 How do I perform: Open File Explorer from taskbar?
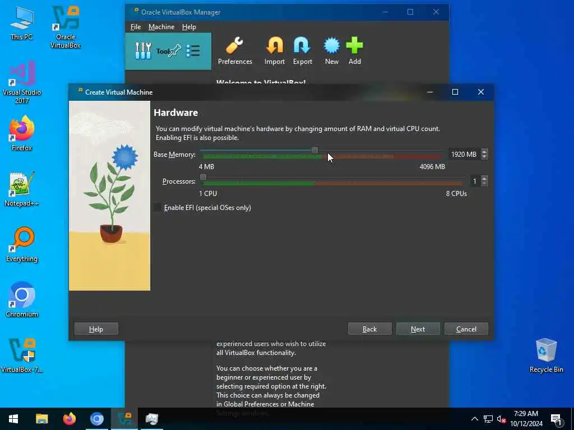coord(41,419)
